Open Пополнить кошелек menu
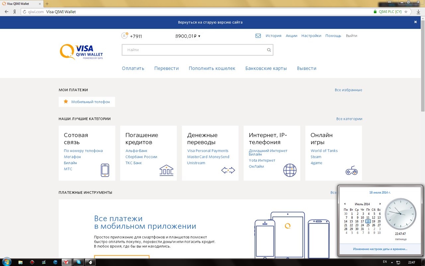 pos(212,68)
